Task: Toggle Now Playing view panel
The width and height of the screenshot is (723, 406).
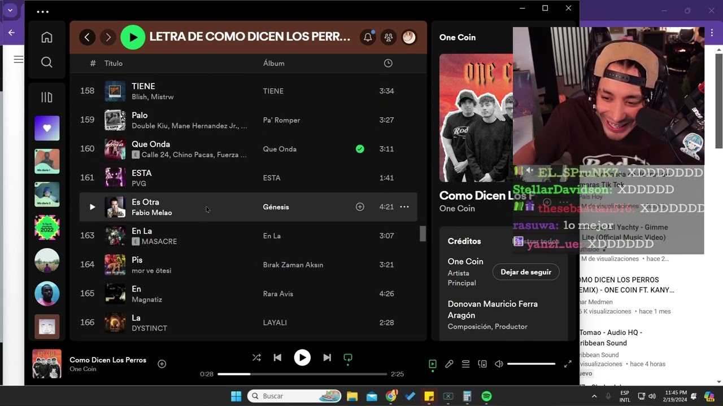Action: coord(433,364)
